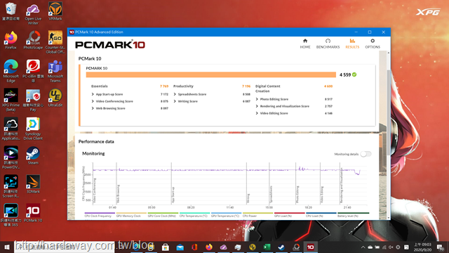
Task: Toggle the Monitoring details switch
Action: tap(366, 154)
